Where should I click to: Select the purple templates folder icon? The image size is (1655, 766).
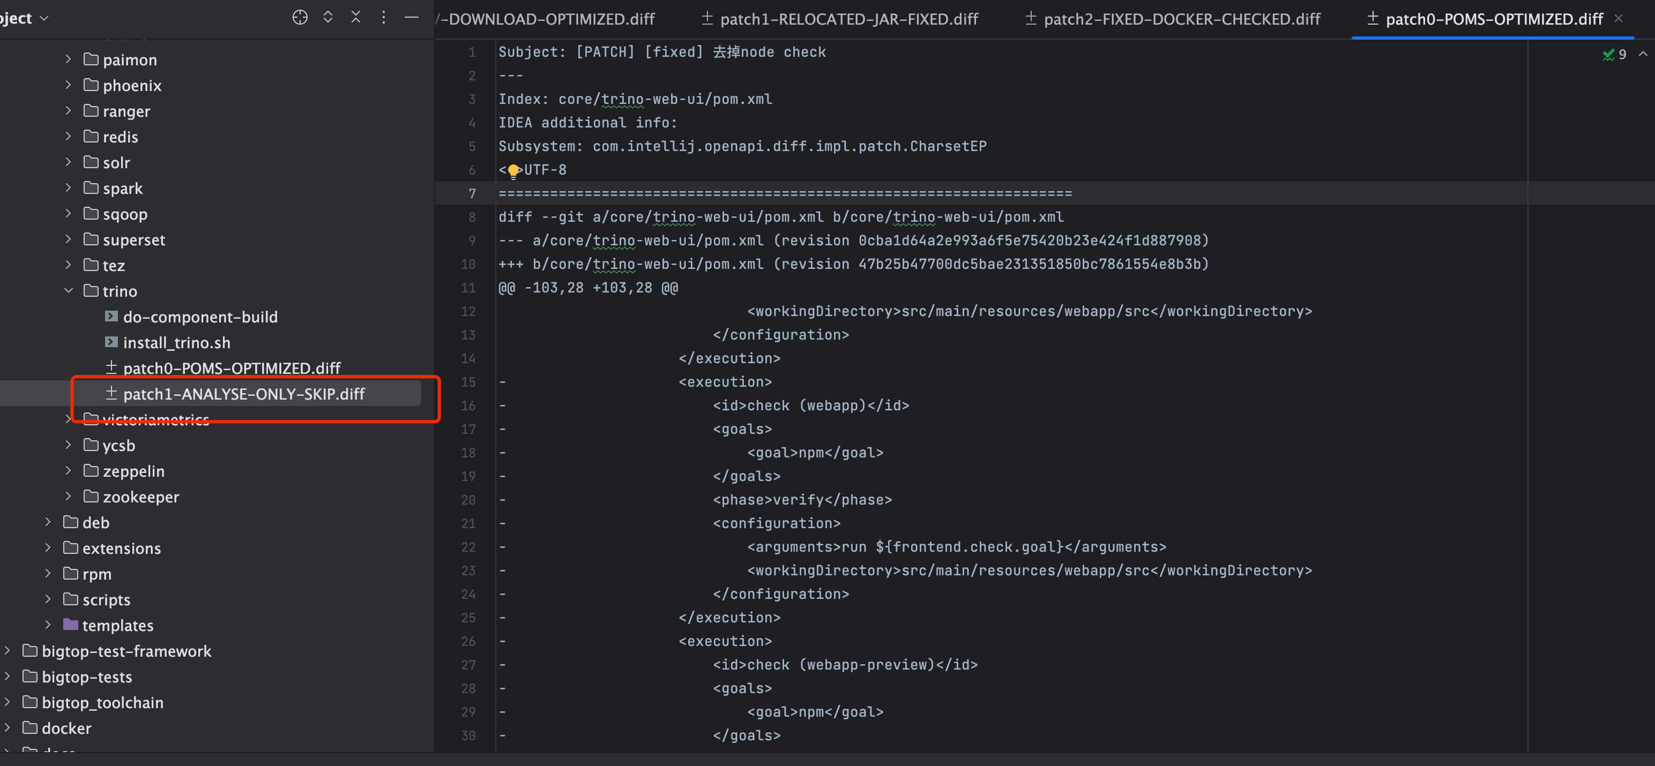click(x=71, y=625)
